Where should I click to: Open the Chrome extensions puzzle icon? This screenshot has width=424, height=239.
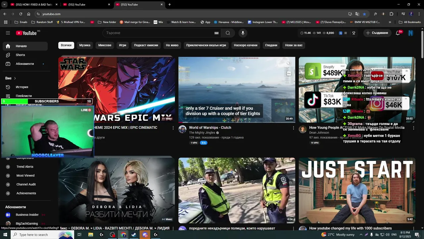[x=391, y=14]
